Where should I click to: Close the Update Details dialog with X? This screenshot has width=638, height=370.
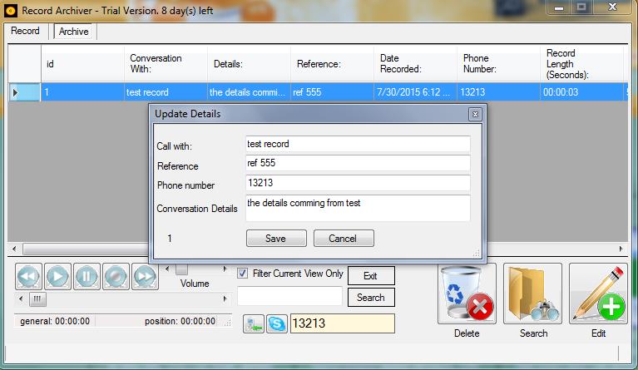click(475, 114)
